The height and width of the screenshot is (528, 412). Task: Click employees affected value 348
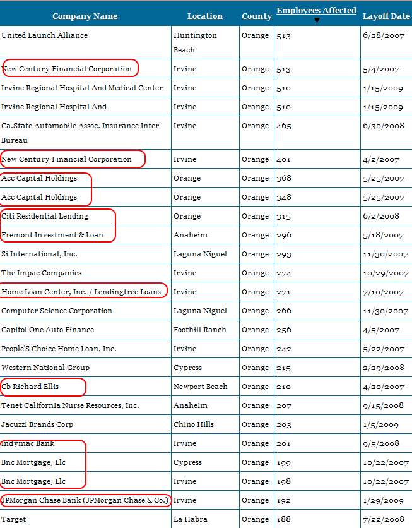click(x=284, y=197)
